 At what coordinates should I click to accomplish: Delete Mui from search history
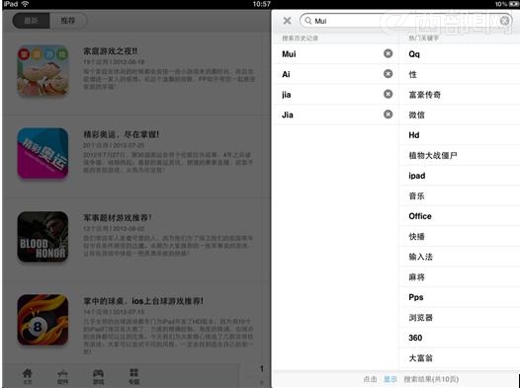pos(388,53)
